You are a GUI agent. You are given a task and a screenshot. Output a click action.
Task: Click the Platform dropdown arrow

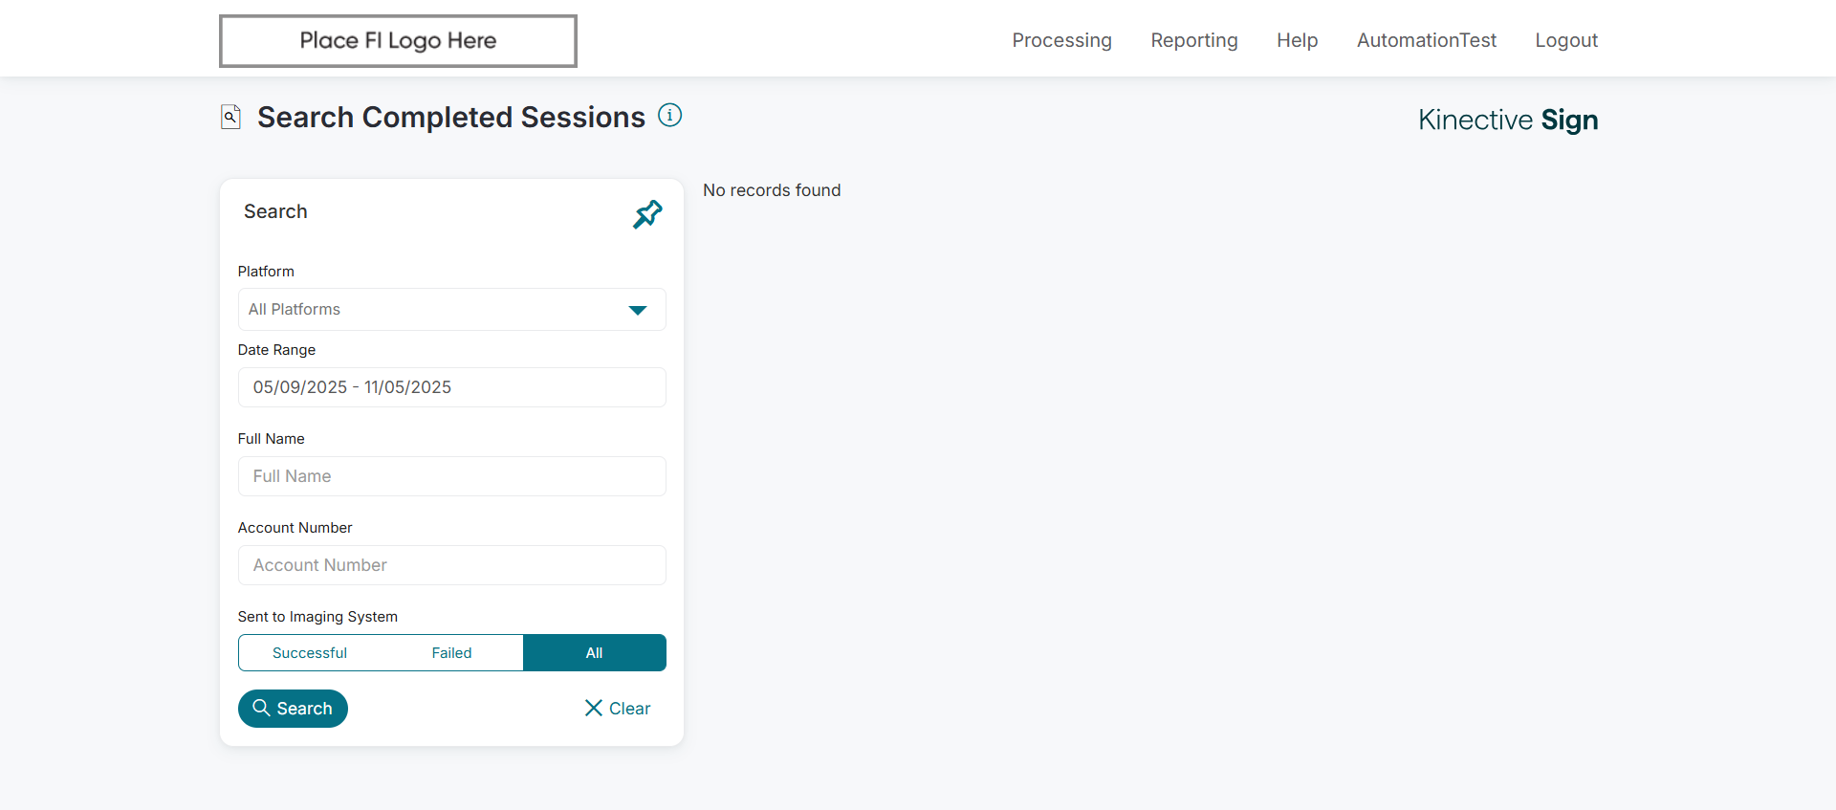tap(638, 310)
